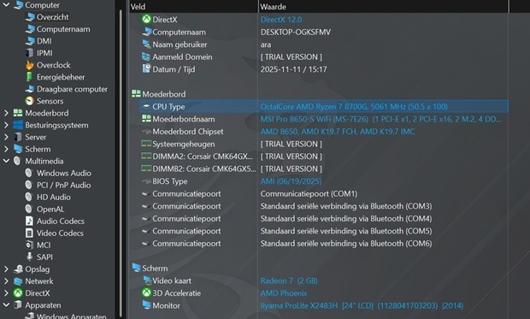Screen dimensions: 530x319
Task: Open the MSI Pro B650-S WiFi link
Action: tap(380, 119)
